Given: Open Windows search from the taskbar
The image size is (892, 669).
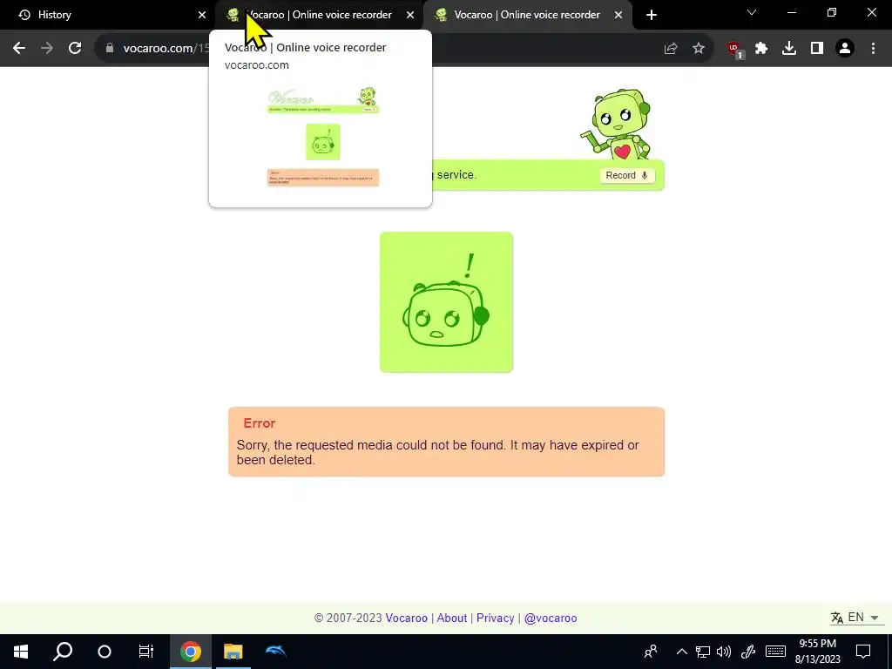Looking at the screenshot, I should pyautogui.click(x=63, y=652).
